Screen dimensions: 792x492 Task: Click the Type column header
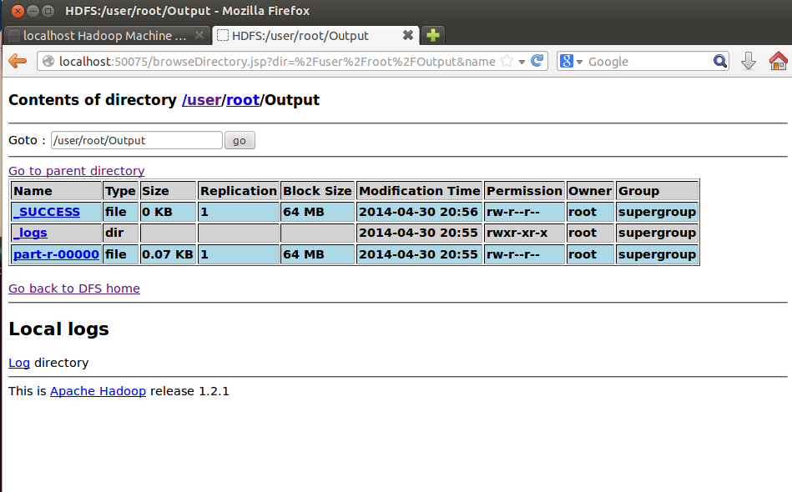tap(121, 191)
